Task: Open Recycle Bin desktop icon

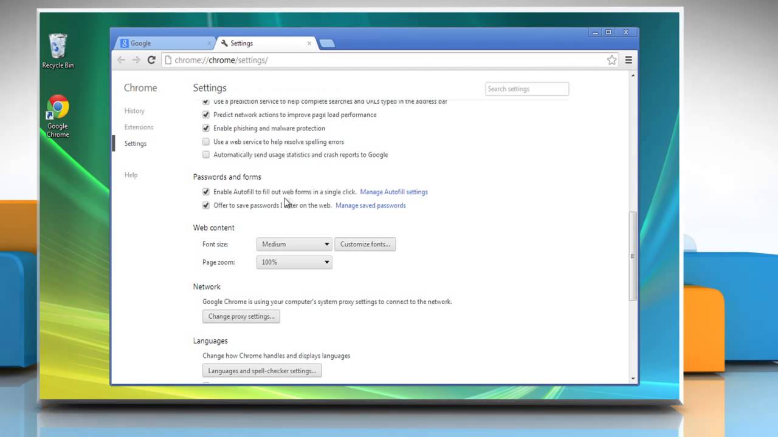Action: 58,51
